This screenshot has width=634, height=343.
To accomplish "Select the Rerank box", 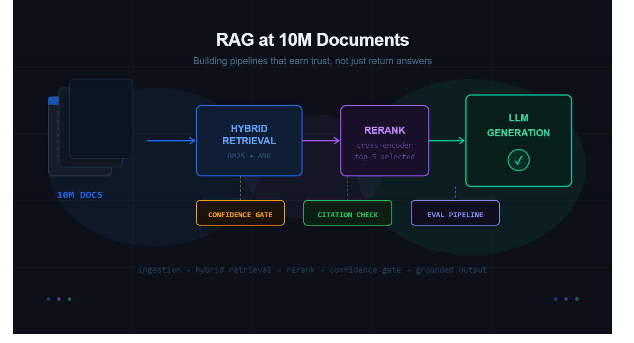I will 385,141.
